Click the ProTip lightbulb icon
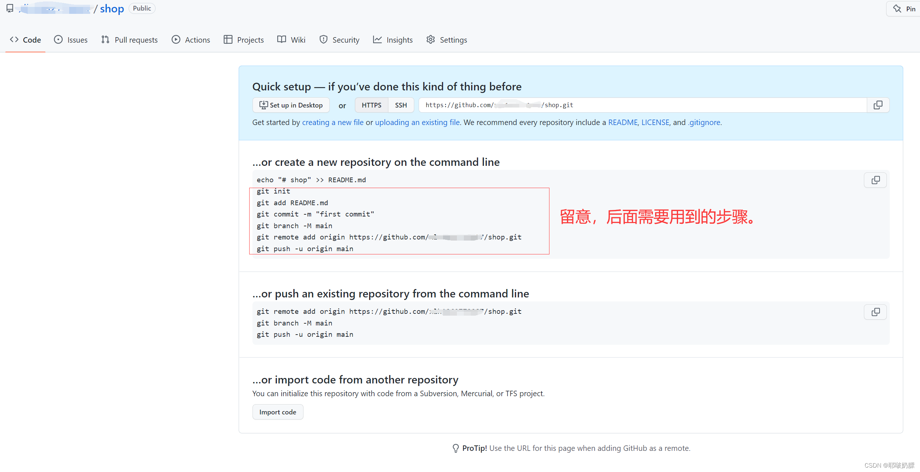This screenshot has height=472, width=920. [455, 448]
